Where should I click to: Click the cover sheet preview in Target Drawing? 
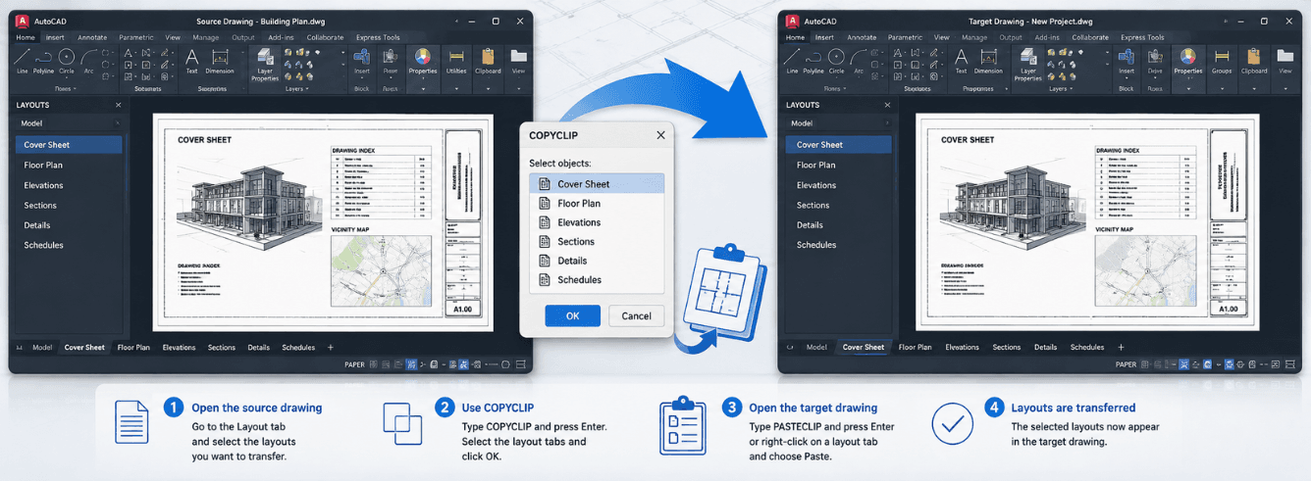point(1086,223)
